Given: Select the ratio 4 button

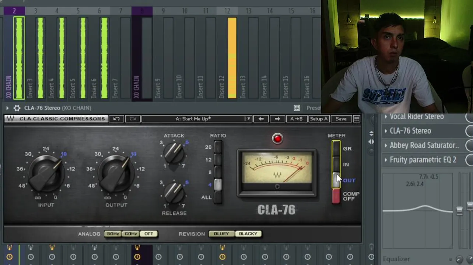Looking at the screenshot, I should pos(218,185).
